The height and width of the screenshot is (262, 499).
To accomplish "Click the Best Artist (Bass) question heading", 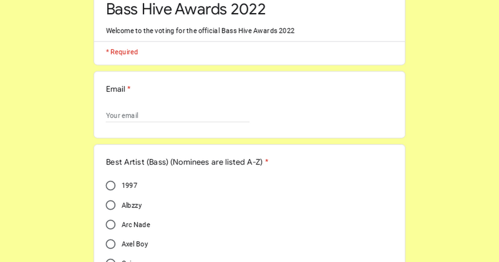I will click(x=184, y=162).
